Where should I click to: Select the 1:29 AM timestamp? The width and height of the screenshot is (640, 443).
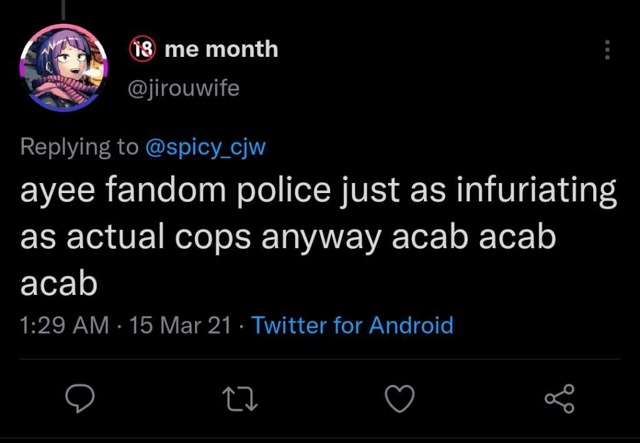(64, 325)
